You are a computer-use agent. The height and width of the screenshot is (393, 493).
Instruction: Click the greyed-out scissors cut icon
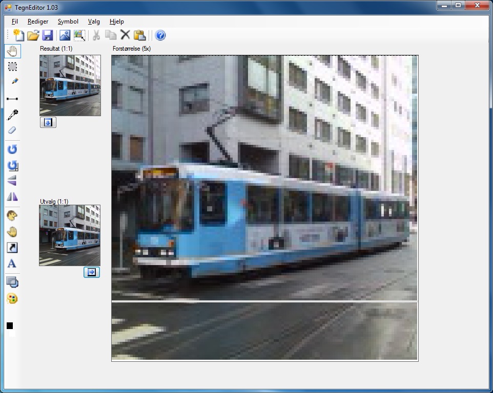(x=96, y=35)
